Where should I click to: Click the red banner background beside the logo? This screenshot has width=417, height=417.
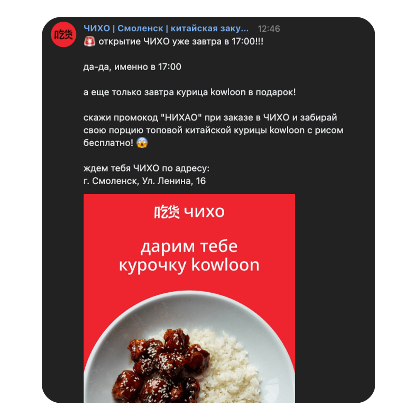pos(117,212)
